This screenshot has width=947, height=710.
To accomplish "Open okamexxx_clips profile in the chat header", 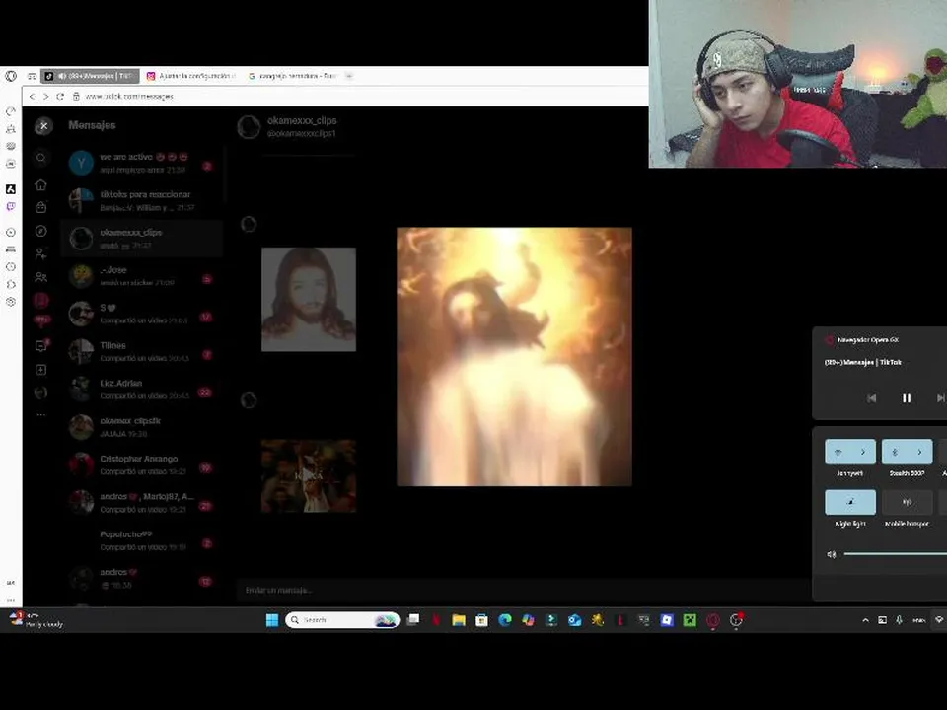I will [x=287, y=127].
